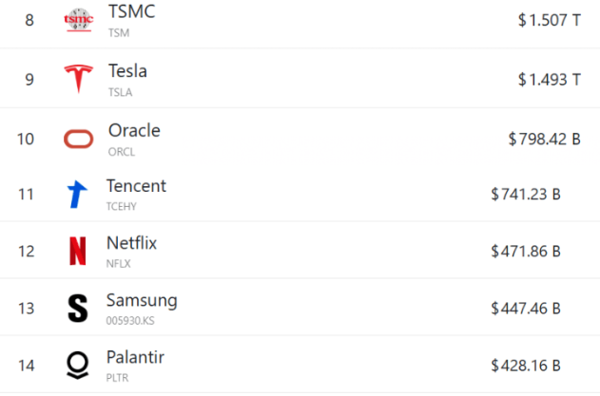Open the Tesla company name link
Screen dimensions: 600x396
(127, 71)
